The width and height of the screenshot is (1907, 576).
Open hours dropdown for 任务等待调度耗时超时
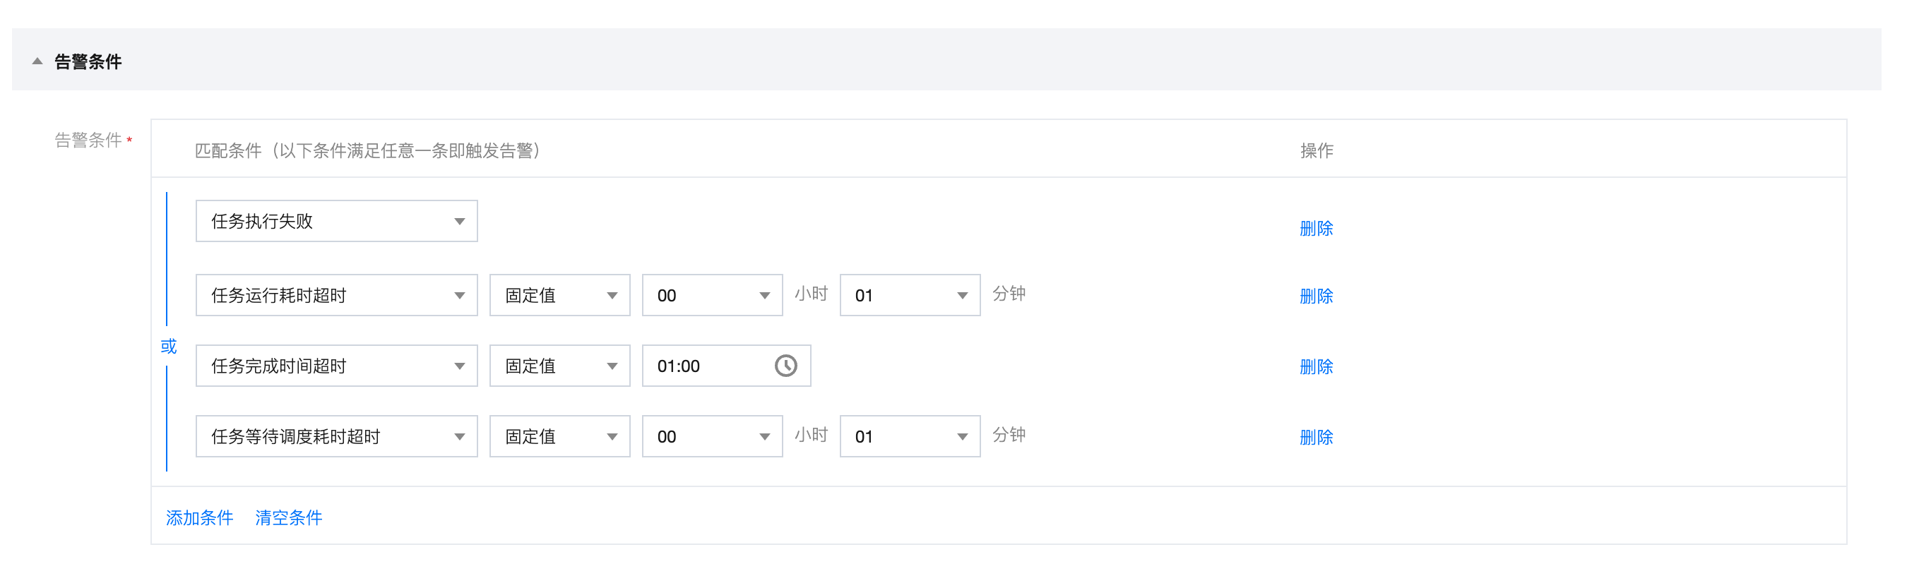click(711, 436)
